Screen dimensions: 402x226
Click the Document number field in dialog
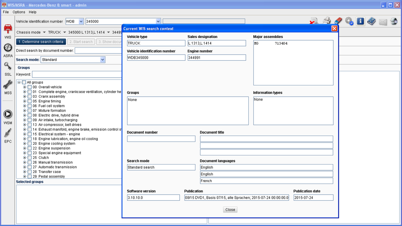(161, 139)
